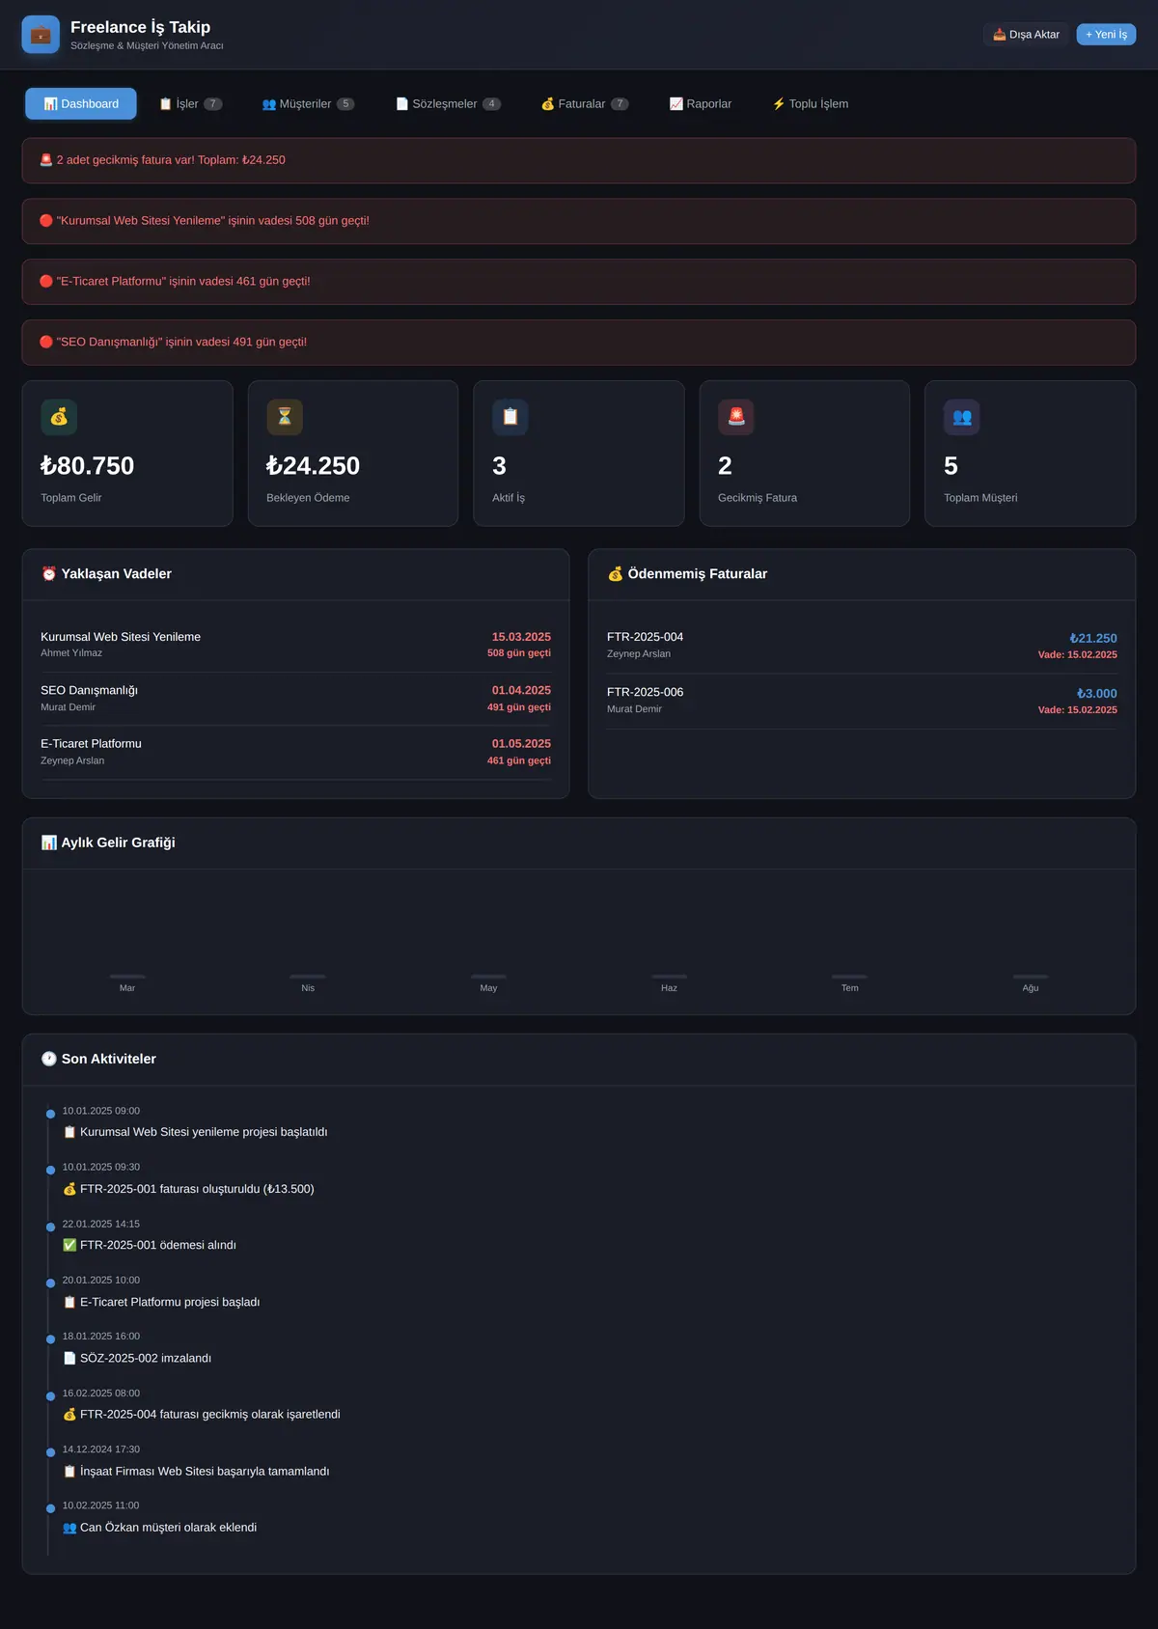1158x1629 pixels.
Task: Click the ₺80.750 Toplam Gelir value
Action: point(88,466)
